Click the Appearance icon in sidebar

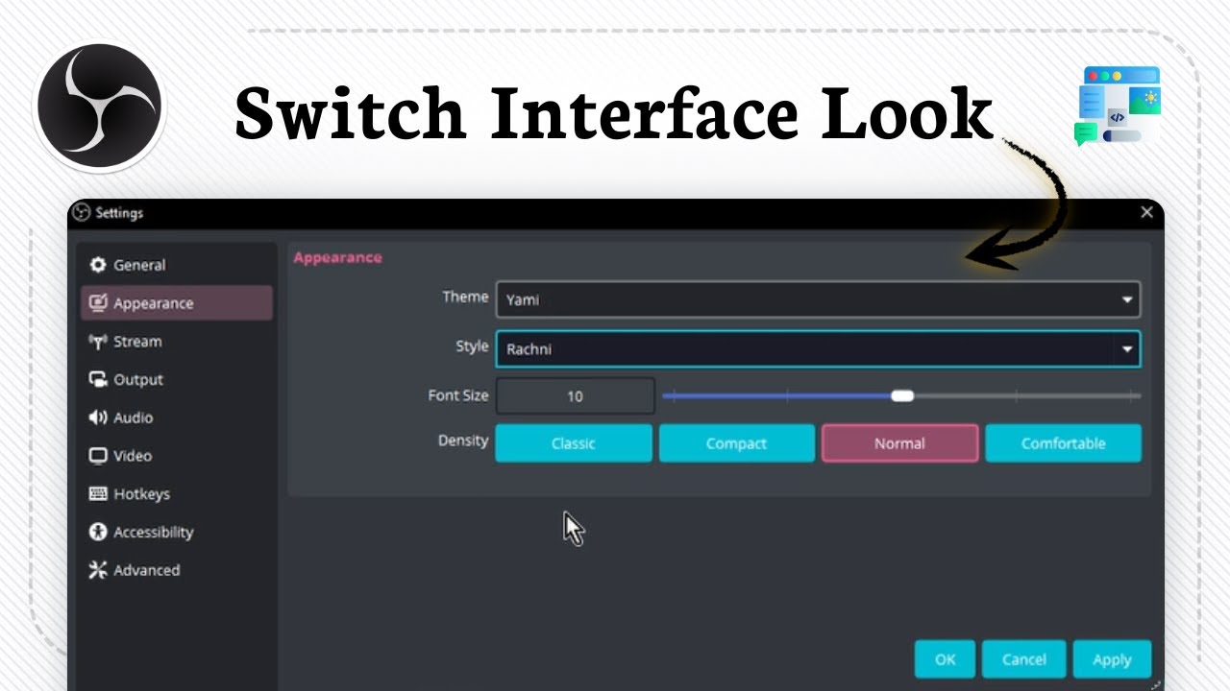click(97, 303)
